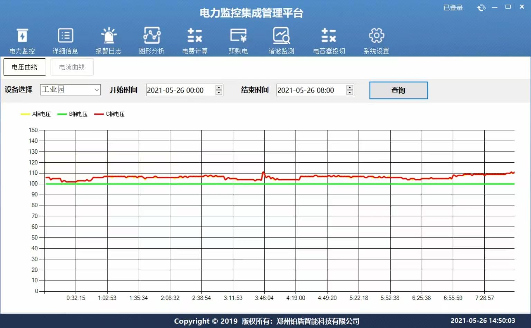Click the 已登录 logged-in status text
Screen dimensions: 531x328
coord(453,8)
